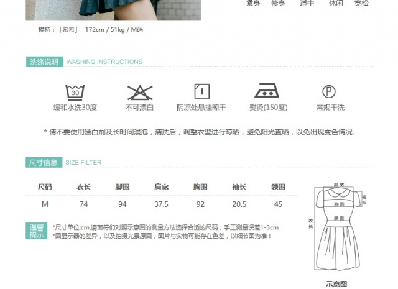Select the SIZE FILTER heading text

tap(83, 162)
